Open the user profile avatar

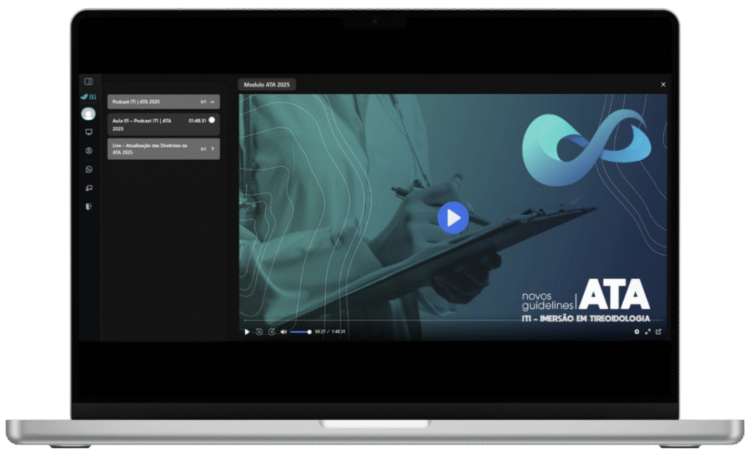coord(88,114)
